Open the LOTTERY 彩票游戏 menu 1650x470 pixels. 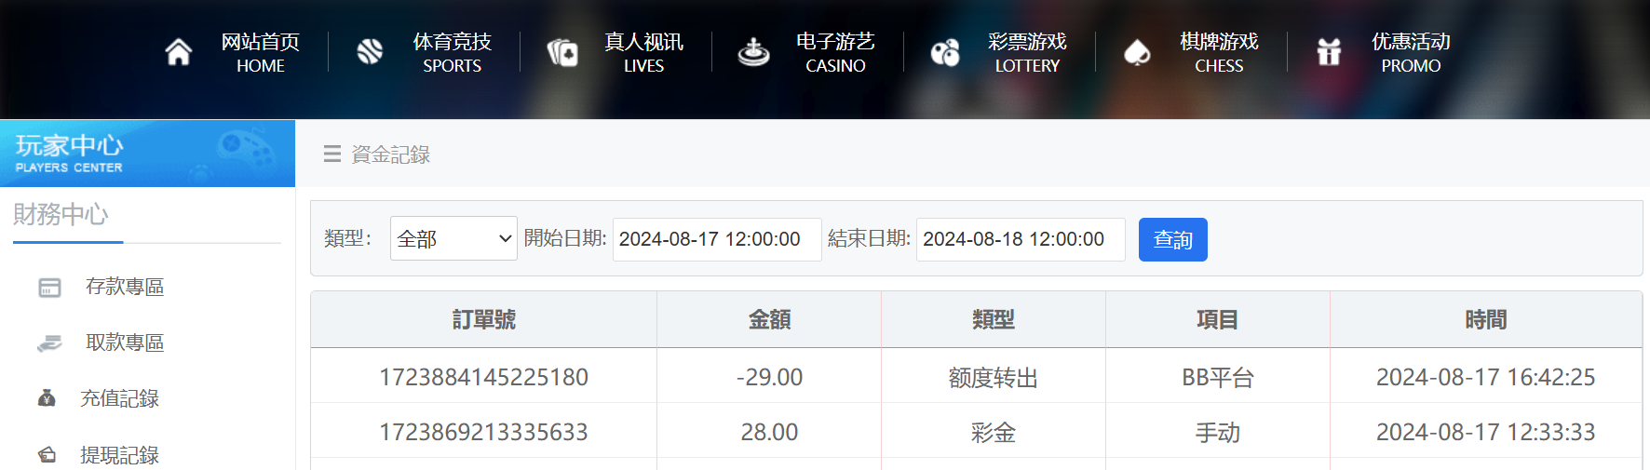[x=1027, y=52]
